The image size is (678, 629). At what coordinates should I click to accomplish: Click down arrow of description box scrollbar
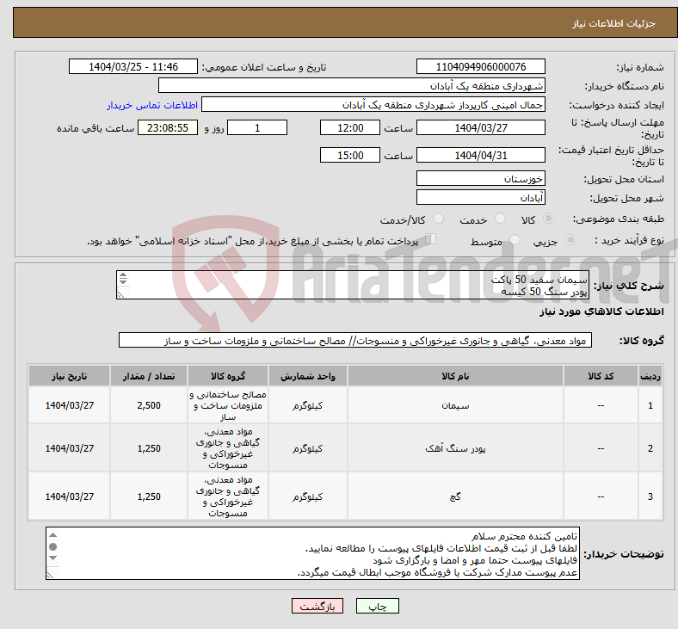click(123, 281)
